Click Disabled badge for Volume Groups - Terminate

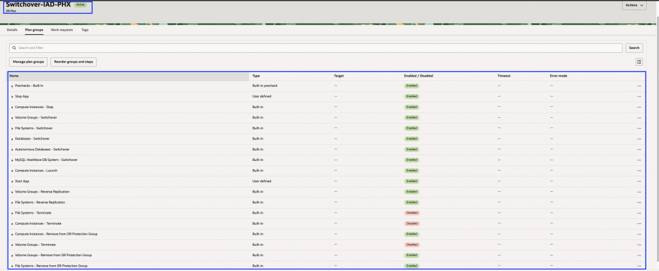pos(412,245)
